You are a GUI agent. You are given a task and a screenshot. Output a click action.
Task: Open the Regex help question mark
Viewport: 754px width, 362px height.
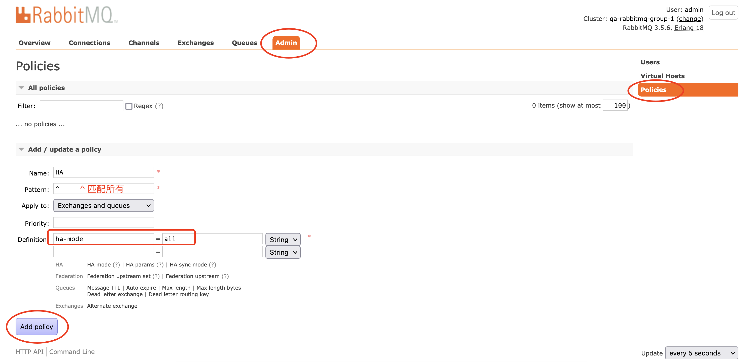coord(159,106)
